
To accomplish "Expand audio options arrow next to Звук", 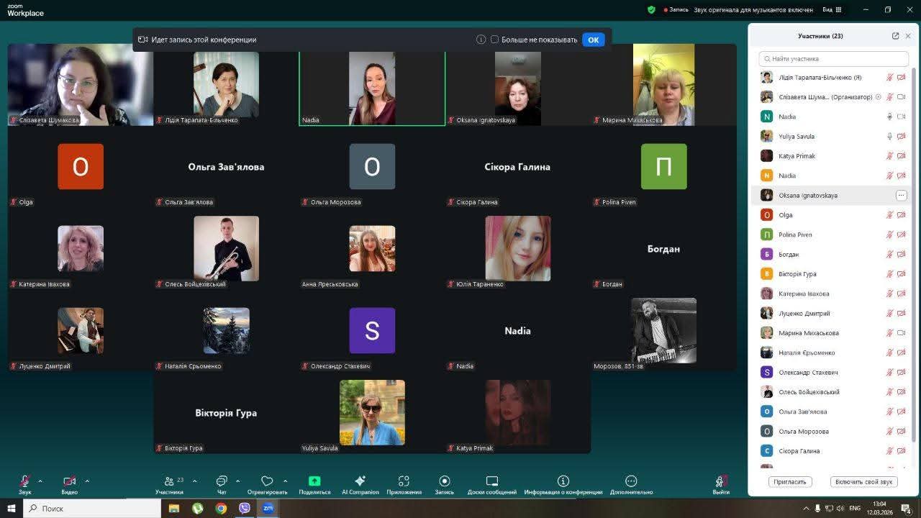I will (40, 481).
